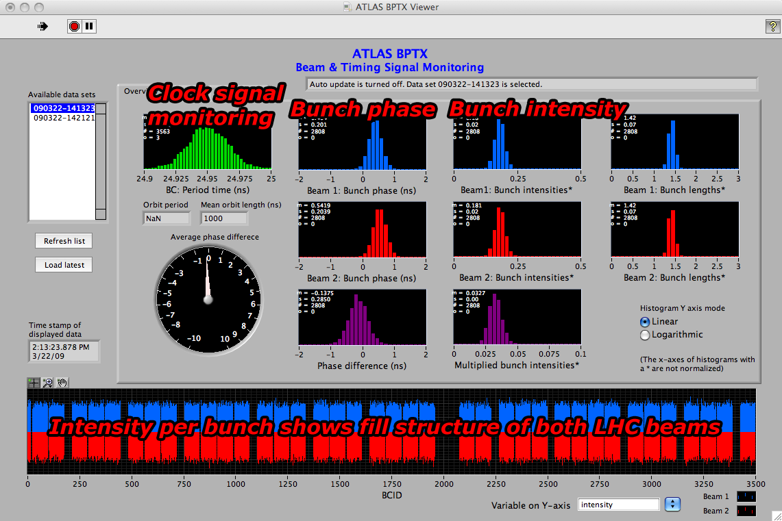Click the Multiplied bunch intensities histogram
782x521 pixels.
(517, 317)
